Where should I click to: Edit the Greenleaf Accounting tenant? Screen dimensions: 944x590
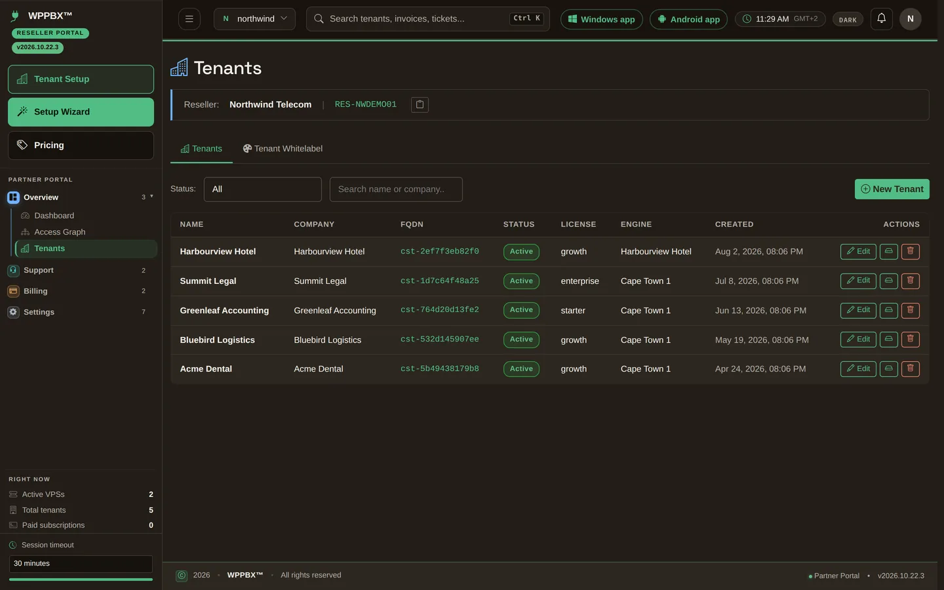pyautogui.click(x=858, y=310)
